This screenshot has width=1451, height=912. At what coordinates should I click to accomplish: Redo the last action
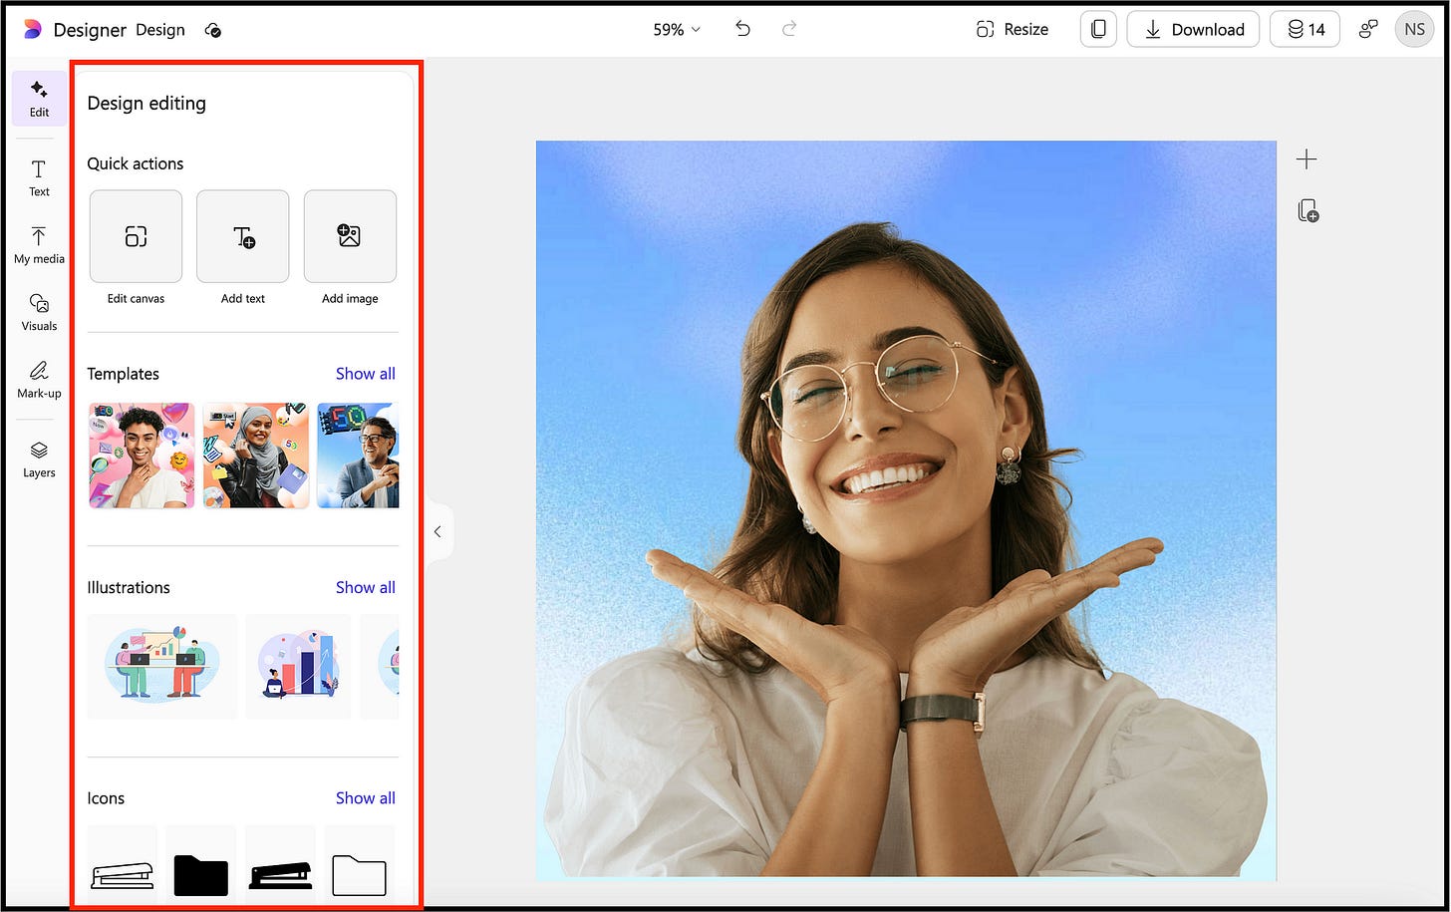tap(789, 29)
